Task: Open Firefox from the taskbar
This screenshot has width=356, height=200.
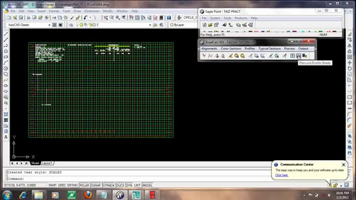Action: click(x=88, y=195)
